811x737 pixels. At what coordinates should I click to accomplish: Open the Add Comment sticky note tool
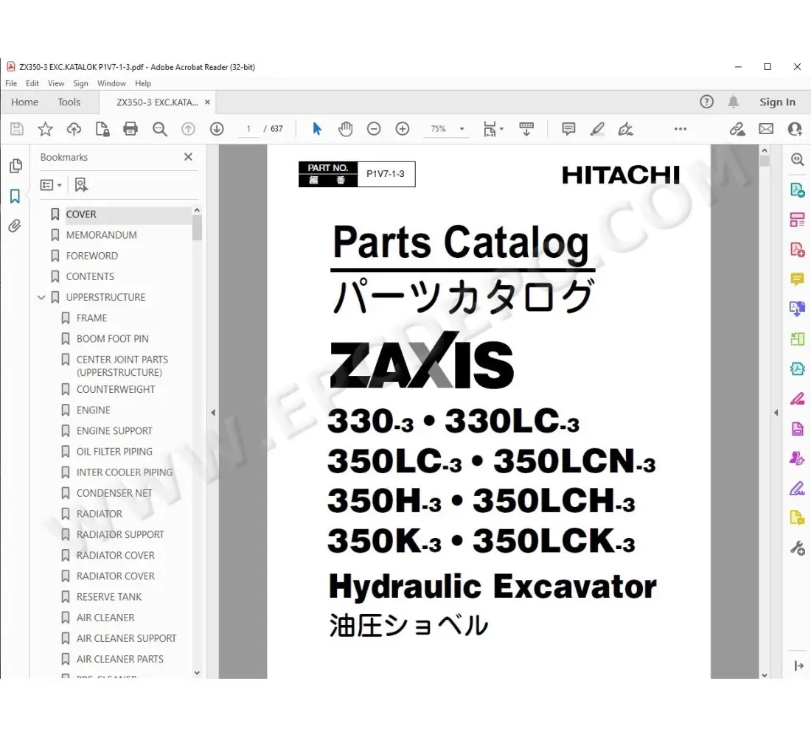pyautogui.click(x=568, y=129)
